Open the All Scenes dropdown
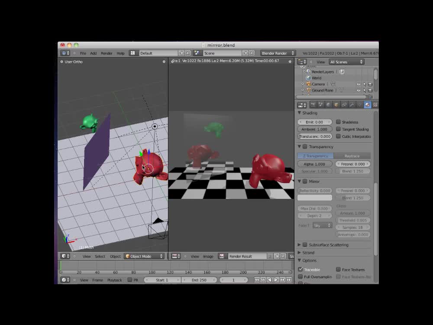The width and height of the screenshot is (433, 325). pyautogui.click(x=346, y=62)
